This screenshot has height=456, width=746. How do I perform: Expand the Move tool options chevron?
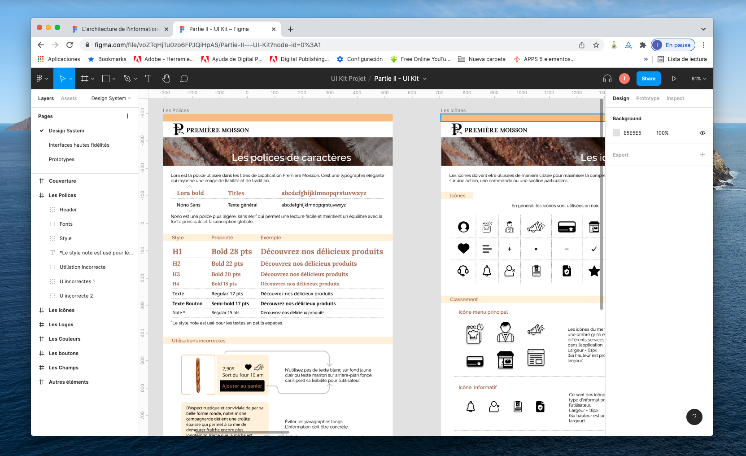click(x=71, y=79)
